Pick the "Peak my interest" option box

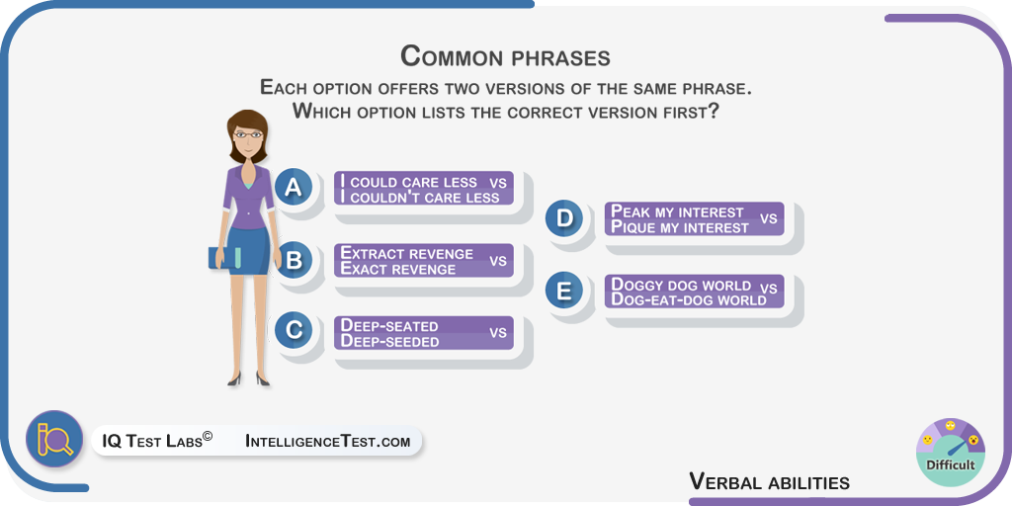694,219
